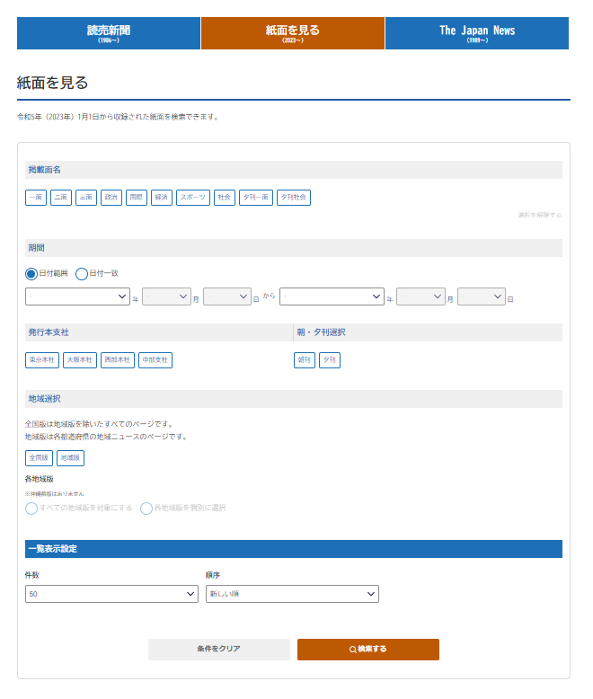Image resolution: width=593 pixels, height=699 pixels.
Task: Open the start year dropdown
Action: (x=77, y=296)
